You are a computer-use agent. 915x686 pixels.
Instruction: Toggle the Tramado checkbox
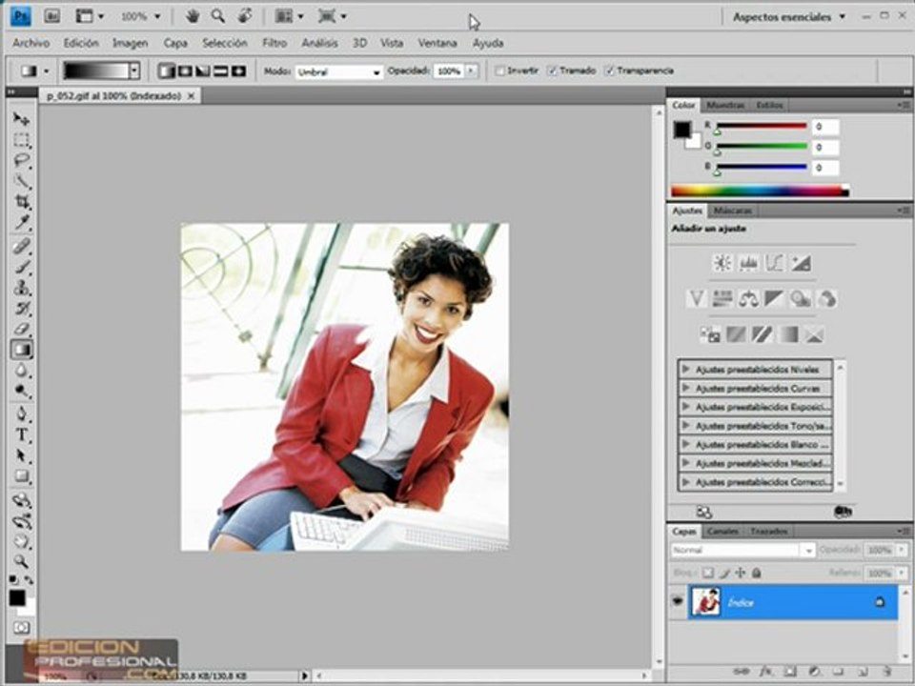[x=552, y=71]
